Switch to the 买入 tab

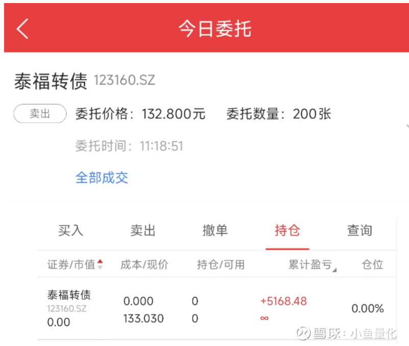(70, 230)
